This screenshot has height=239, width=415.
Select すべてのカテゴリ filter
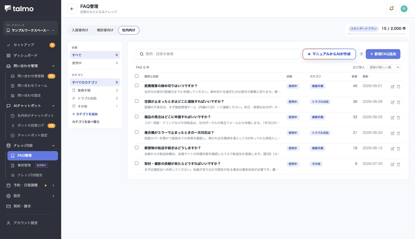pyautogui.click(x=95, y=82)
